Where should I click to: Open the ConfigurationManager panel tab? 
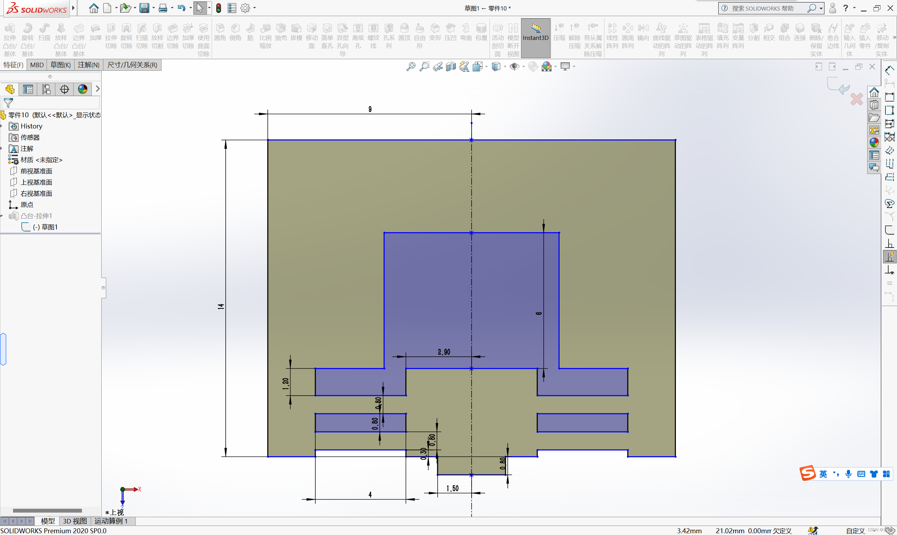point(46,89)
